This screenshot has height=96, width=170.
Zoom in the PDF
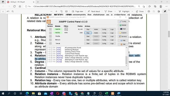point(56,11)
